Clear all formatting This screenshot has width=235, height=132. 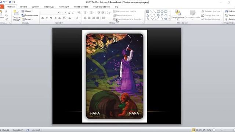[x=79, y=13]
